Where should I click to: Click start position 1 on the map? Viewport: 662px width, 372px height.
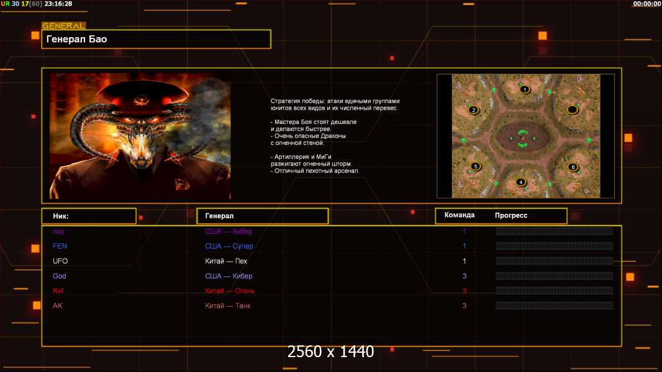[x=524, y=89]
